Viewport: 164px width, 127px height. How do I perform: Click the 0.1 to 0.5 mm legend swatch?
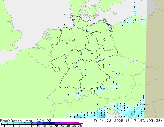4,124
